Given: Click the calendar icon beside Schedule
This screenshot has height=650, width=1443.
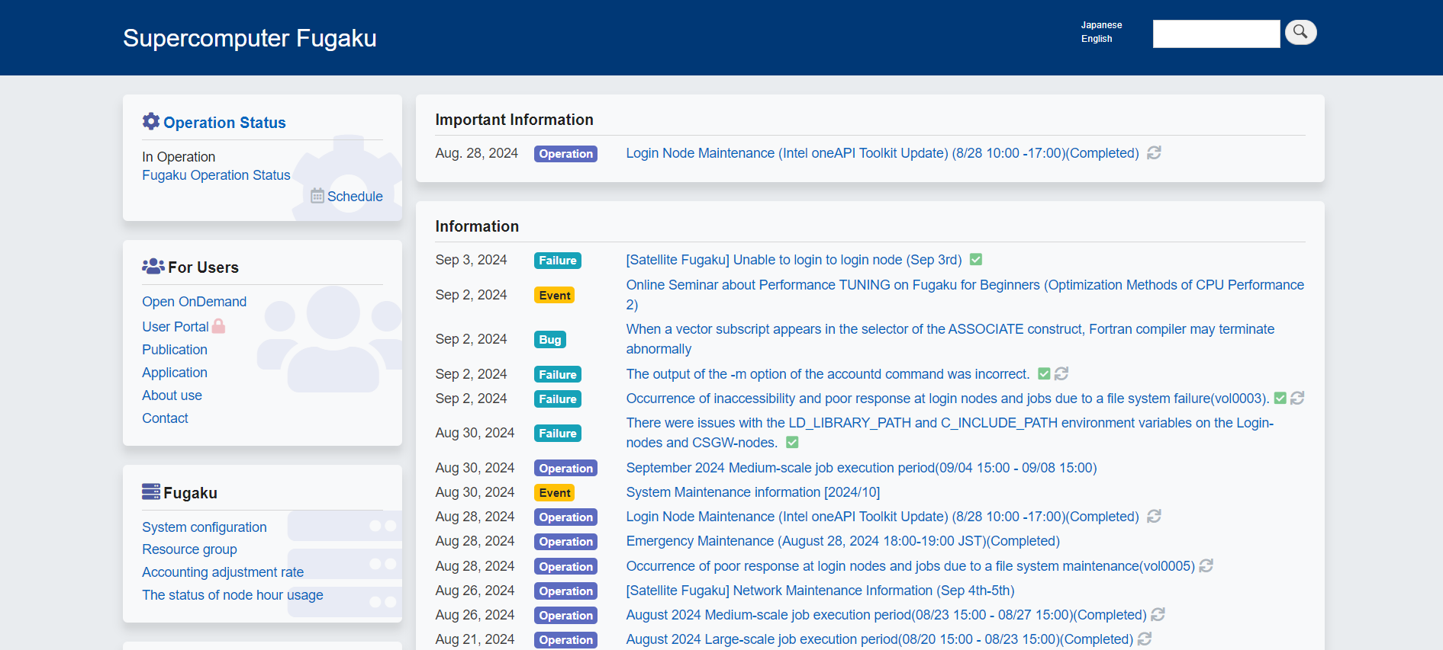Looking at the screenshot, I should coord(317,196).
